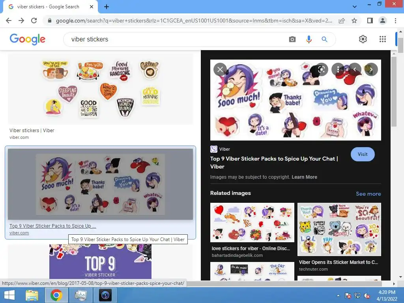Select the love stickers for viber thumbnail
The image size is (404, 303).
coord(252,223)
